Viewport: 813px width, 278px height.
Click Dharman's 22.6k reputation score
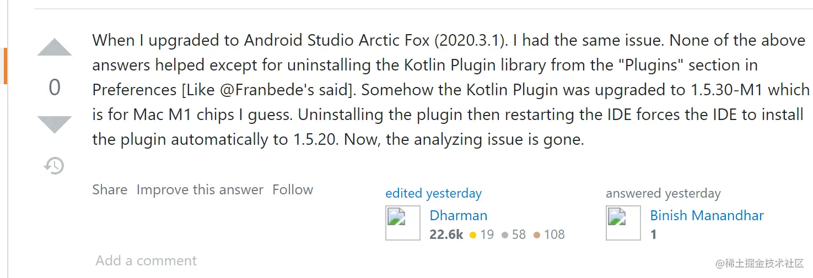click(x=446, y=235)
